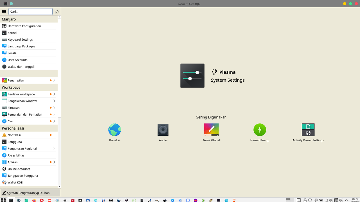Open Pengelolaan Window settings
The width and height of the screenshot is (360, 202).
tap(29, 101)
